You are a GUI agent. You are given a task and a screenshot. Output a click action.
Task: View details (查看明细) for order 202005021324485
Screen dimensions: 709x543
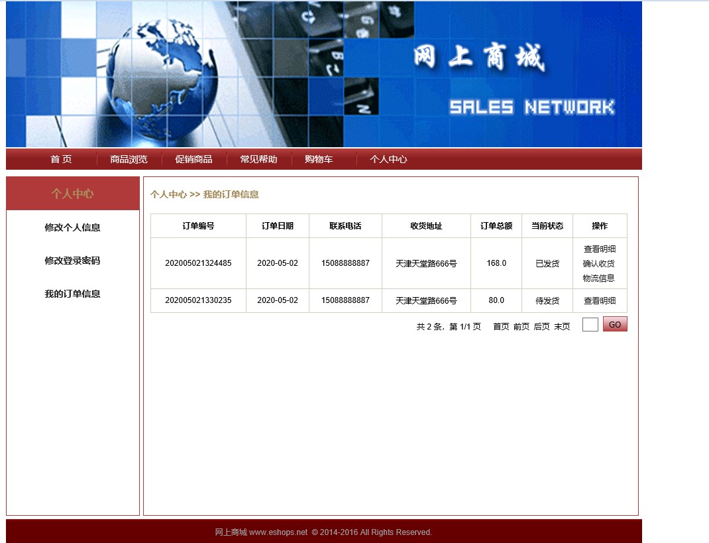(599, 249)
